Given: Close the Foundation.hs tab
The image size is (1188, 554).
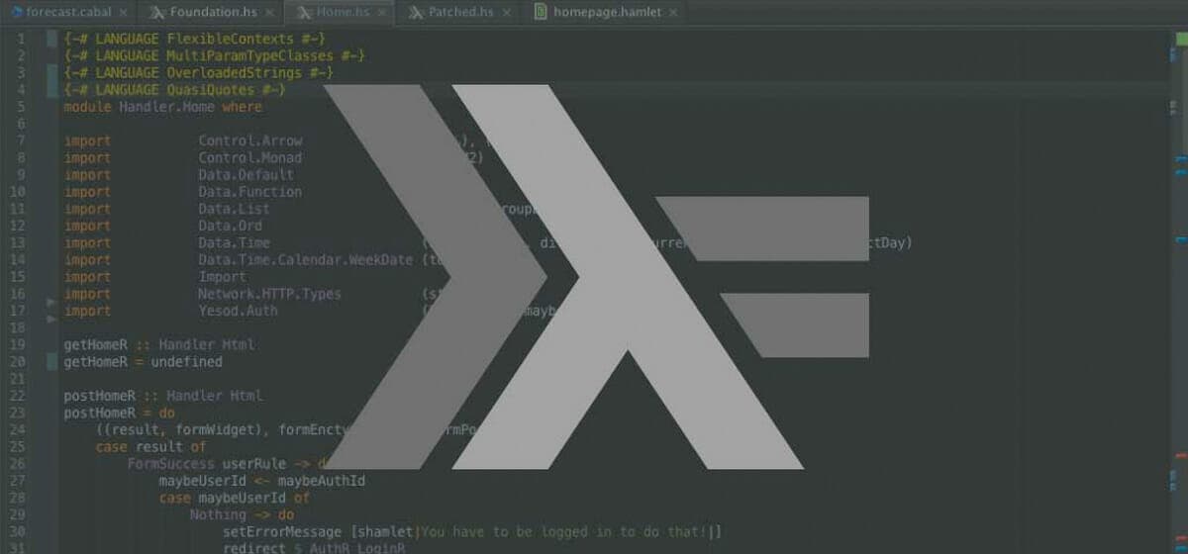Looking at the screenshot, I should pyautogui.click(x=270, y=14).
